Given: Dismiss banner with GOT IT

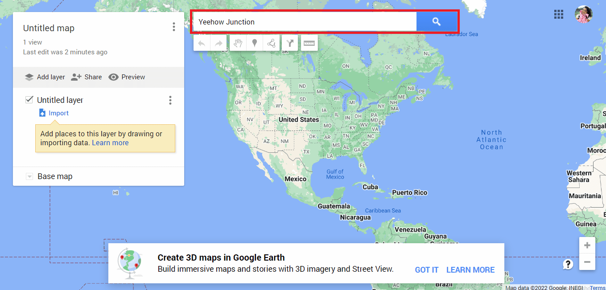Looking at the screenshot, I should coord(427,270).
